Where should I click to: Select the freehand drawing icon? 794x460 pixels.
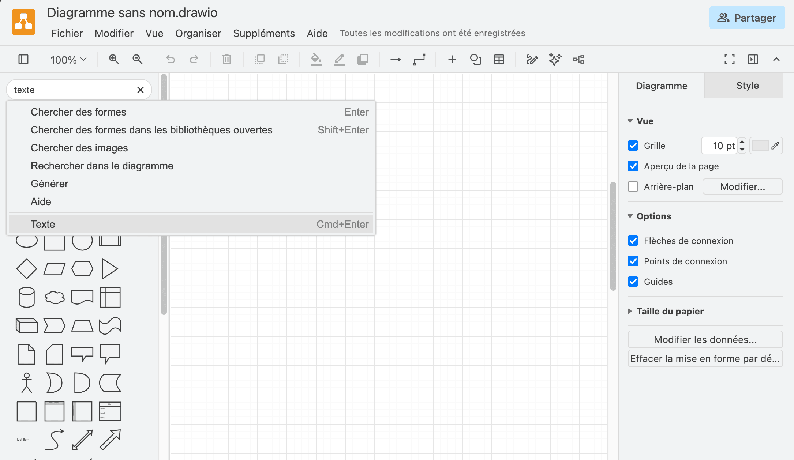[x=532, y=59]
